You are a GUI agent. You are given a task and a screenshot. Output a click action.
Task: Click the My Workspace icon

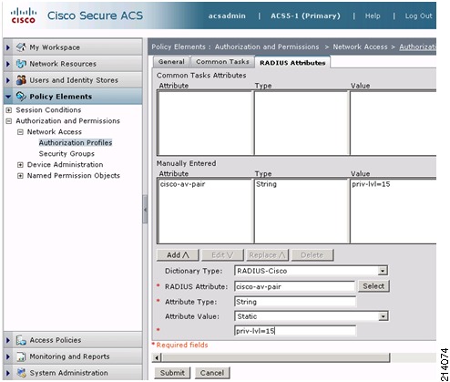tap(21, 47)
